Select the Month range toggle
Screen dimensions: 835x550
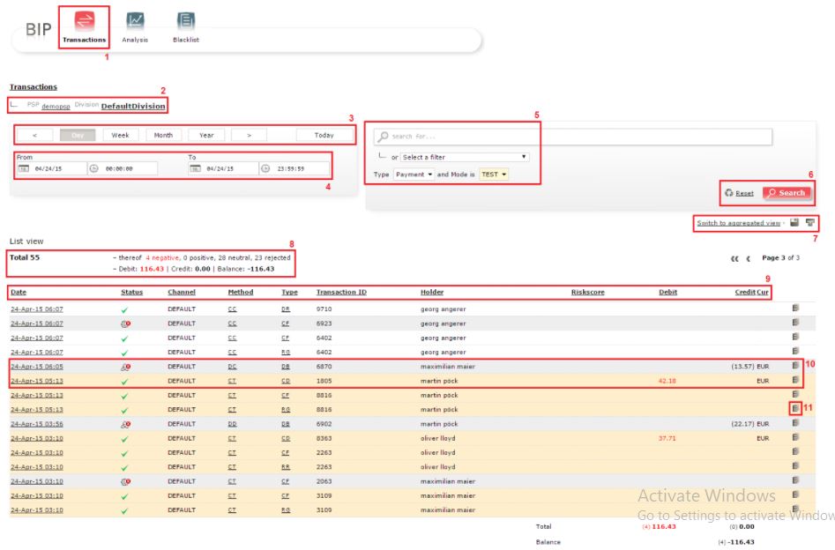pyautogui.click(x=163, y=135)
